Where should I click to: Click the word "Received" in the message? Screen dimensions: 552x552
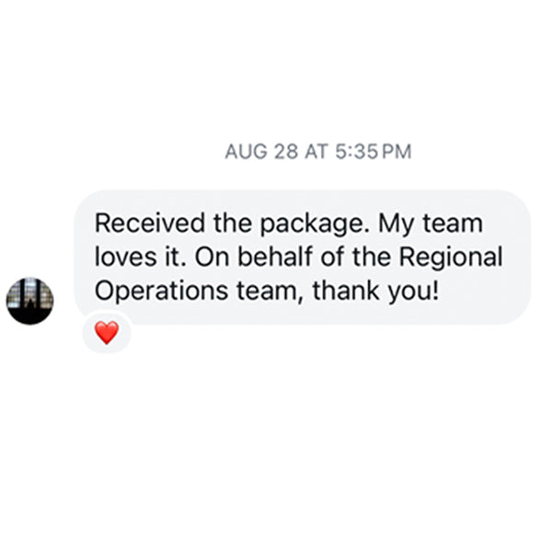150,224
